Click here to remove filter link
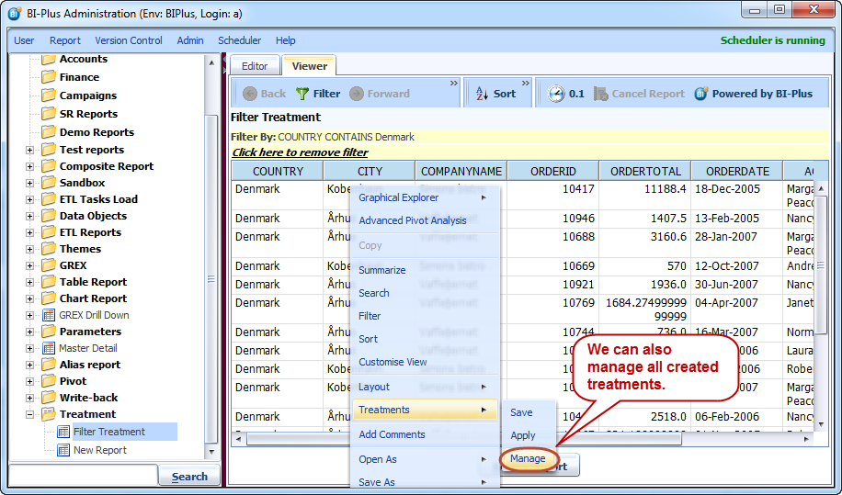This screenshot has width=842, height=495. click(300, 152)
